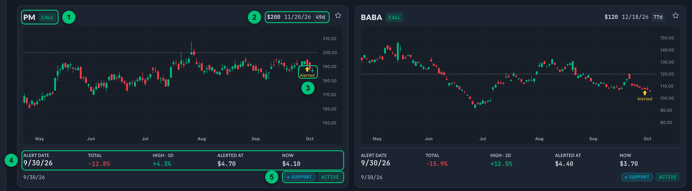The height and width of the screenshot is (191, 692).
Task: Click the $4.10 now price
Action: 291,164
